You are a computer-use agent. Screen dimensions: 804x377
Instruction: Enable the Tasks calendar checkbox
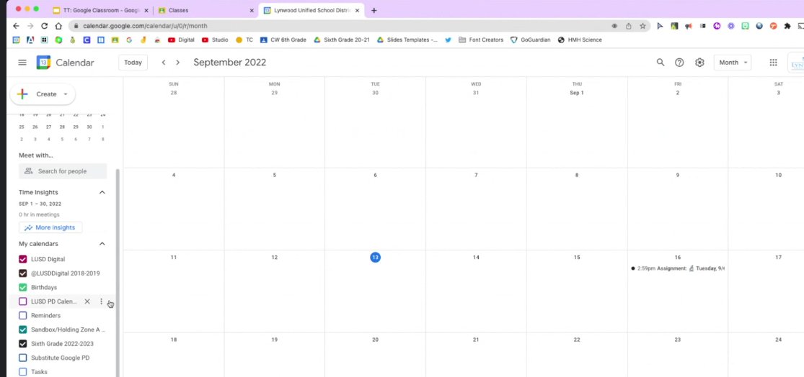(x=22, y=372)
